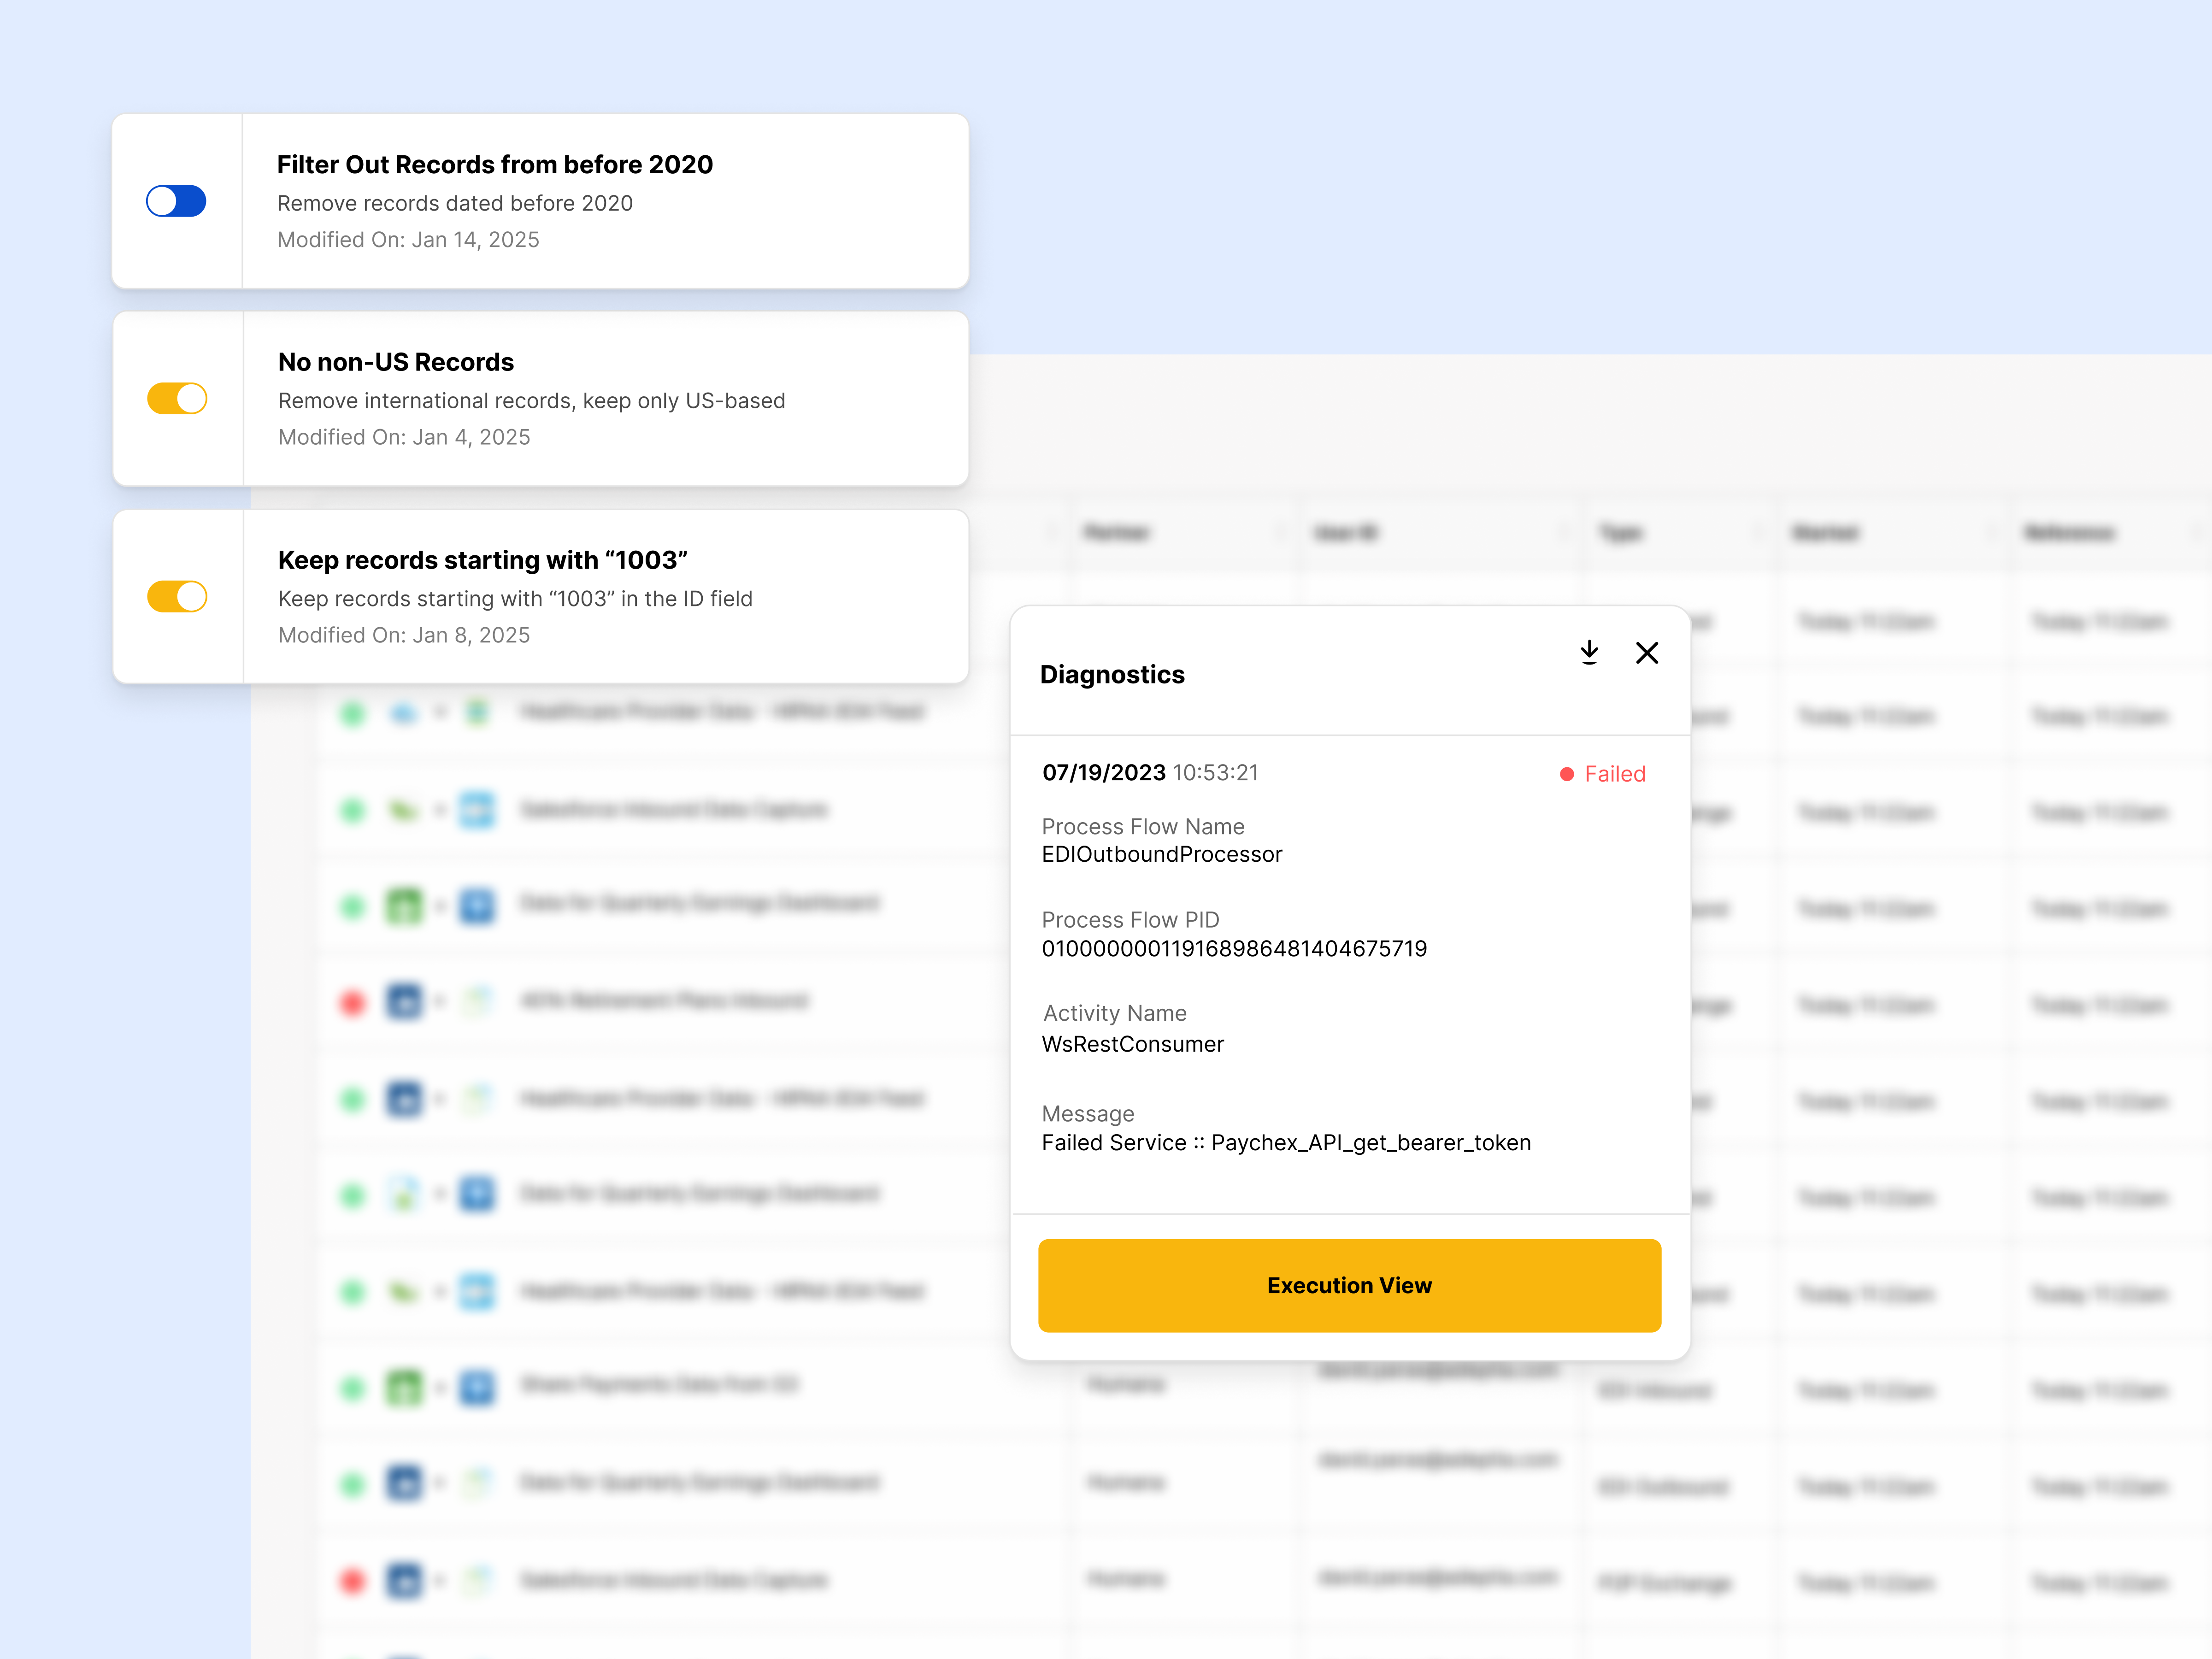
Task: Select the Process Flow PID number value
Action: pyautogui.click(x=1234, y=949)
